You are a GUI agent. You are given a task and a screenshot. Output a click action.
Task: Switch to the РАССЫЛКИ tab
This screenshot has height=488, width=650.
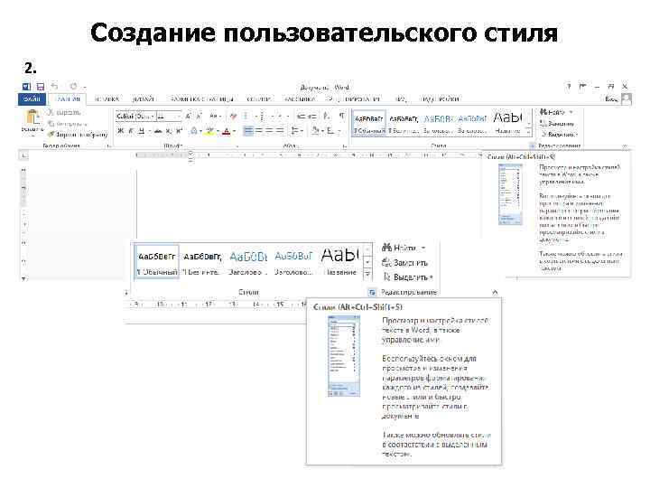(x=300, y=99)
